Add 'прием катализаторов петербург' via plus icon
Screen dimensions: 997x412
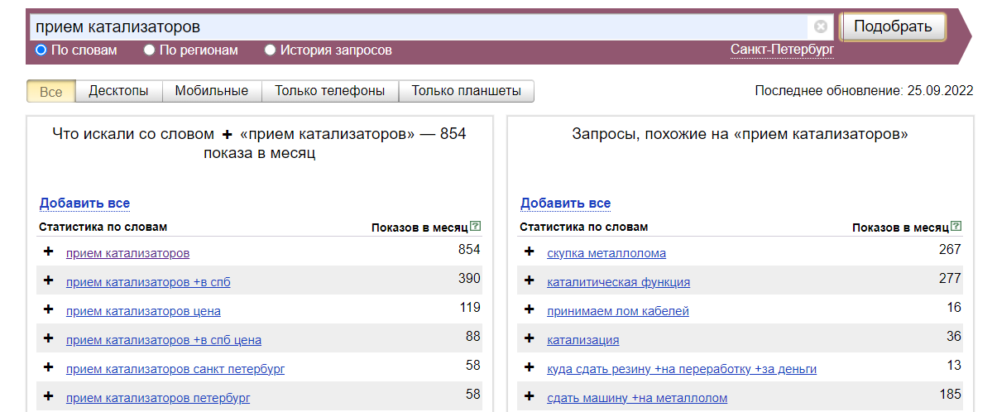tap(48, 396)
